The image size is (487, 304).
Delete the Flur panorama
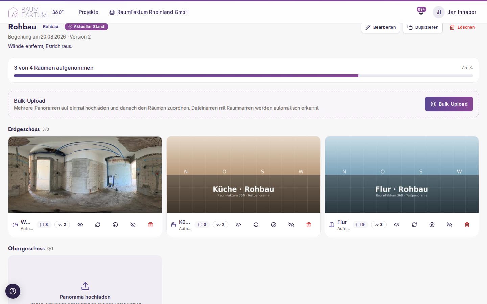(467, 225)
